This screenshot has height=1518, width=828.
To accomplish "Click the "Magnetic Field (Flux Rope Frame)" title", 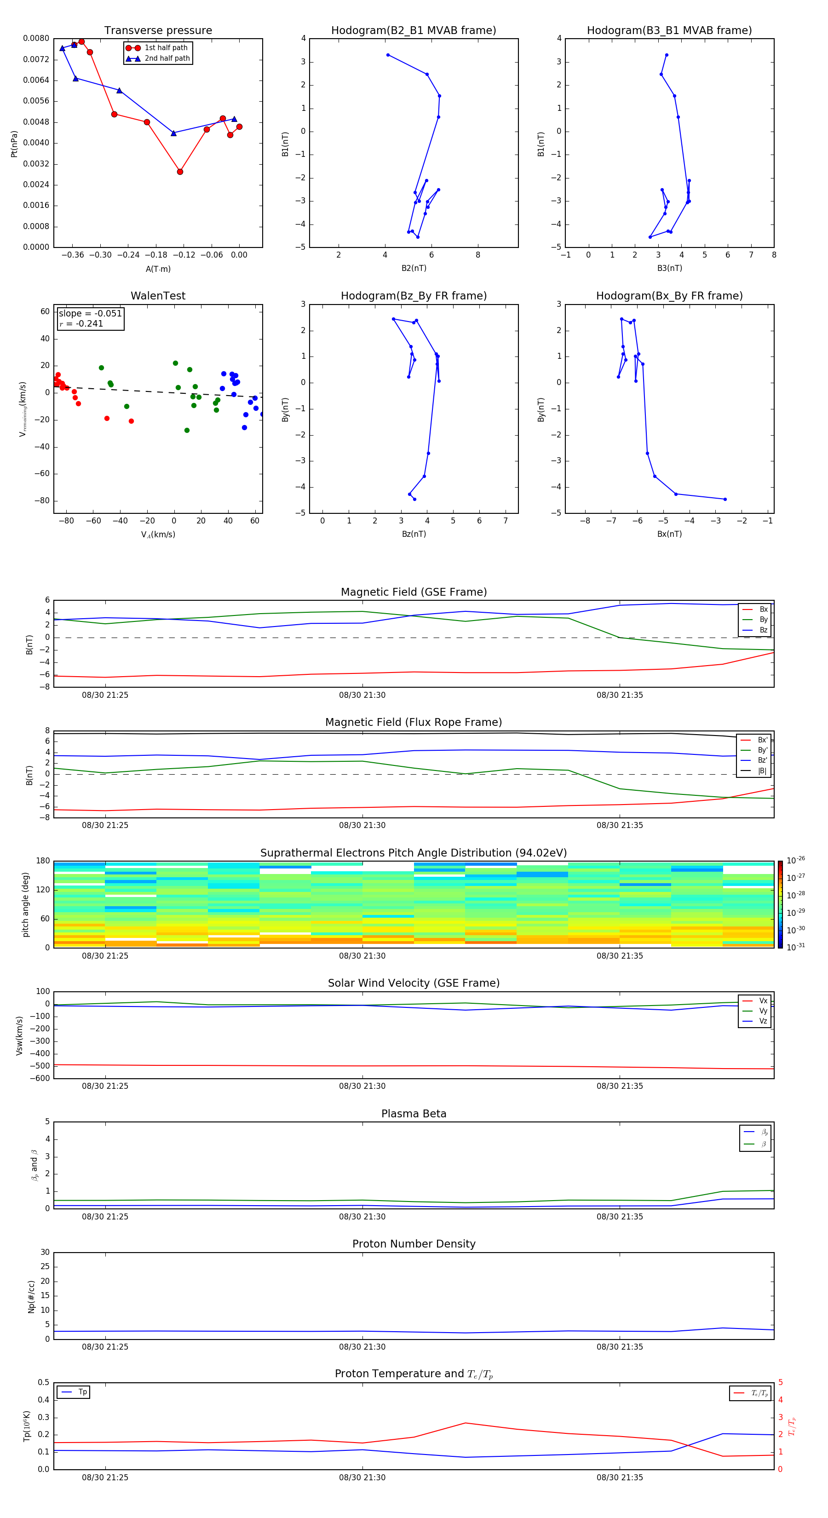I will click(414, 723).
